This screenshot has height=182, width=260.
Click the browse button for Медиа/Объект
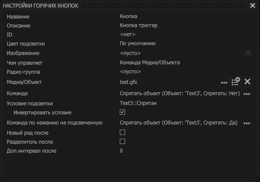224,82
